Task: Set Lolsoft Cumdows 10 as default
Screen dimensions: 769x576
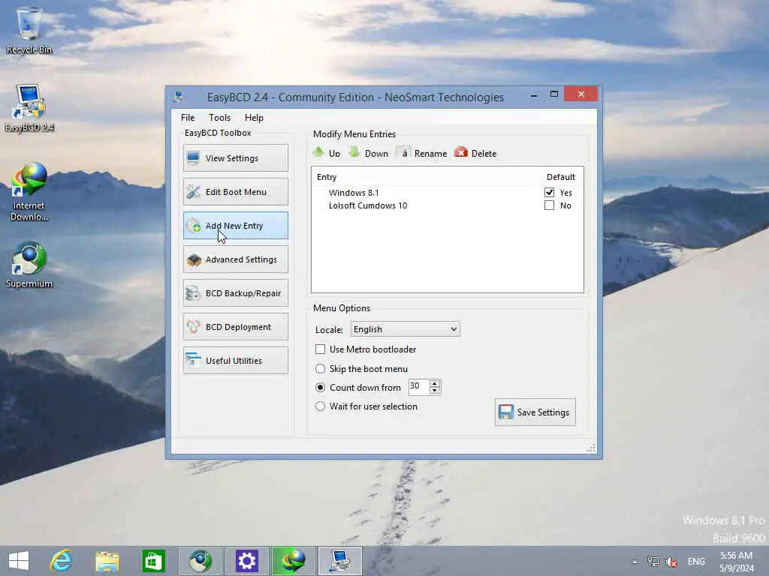Action: (x=549, y=205)
